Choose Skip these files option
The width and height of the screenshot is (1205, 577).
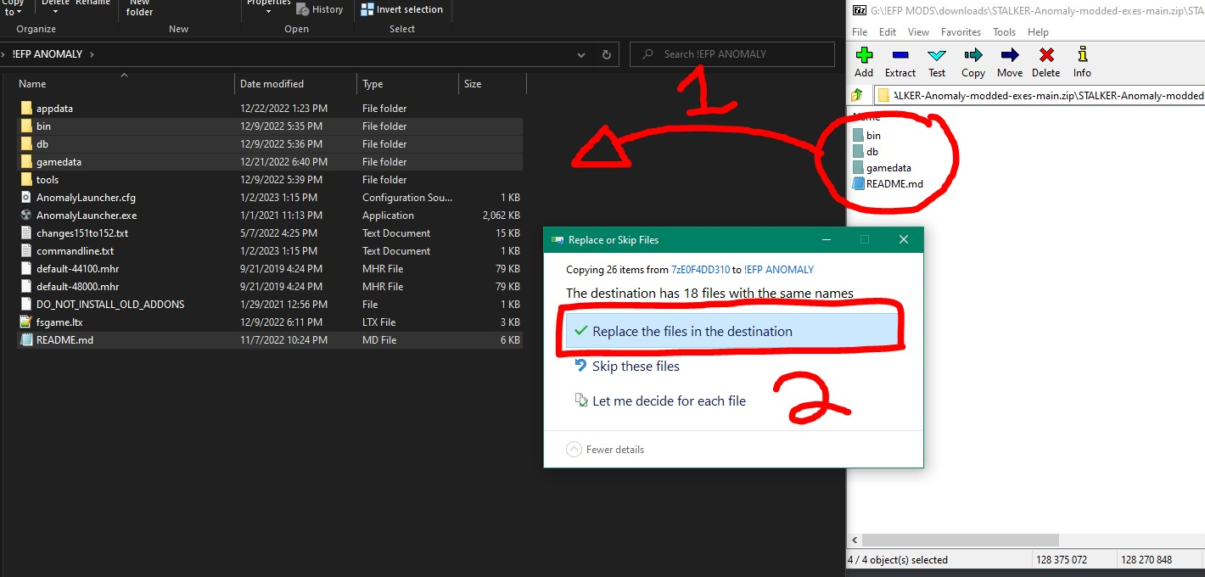click(x=636, y=367)
